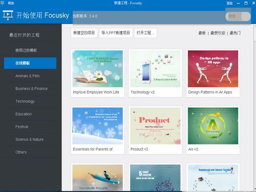The image size is (256, 192).
Task: Open Essentials for Parents template thumbnail
Action: pyautogui.click(x=98, y=126)
